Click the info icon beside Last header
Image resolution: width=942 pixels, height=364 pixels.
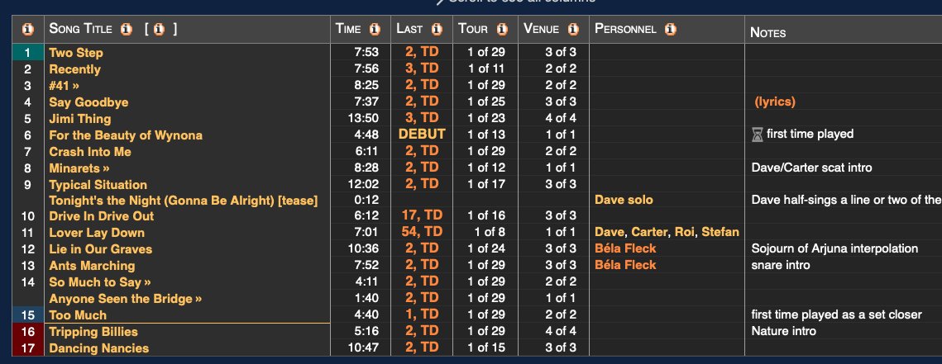coord(437,29)
